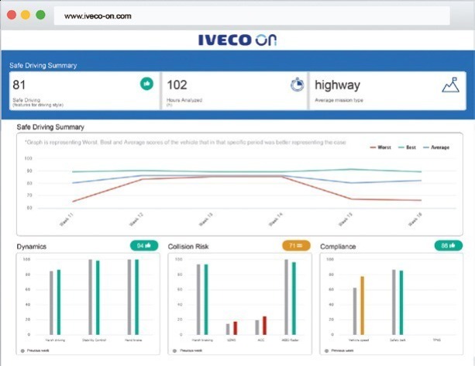Click the Dynamics score badge showing 94

tap(144, 246)
